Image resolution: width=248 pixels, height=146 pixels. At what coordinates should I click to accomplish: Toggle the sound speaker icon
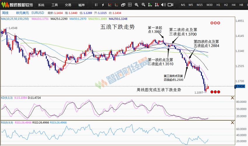pos(163,5)
